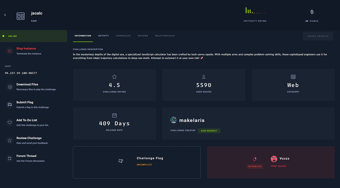Click the GIVE RESPECT button for makelaris
The image size is (340, 188).
point(209,131)
